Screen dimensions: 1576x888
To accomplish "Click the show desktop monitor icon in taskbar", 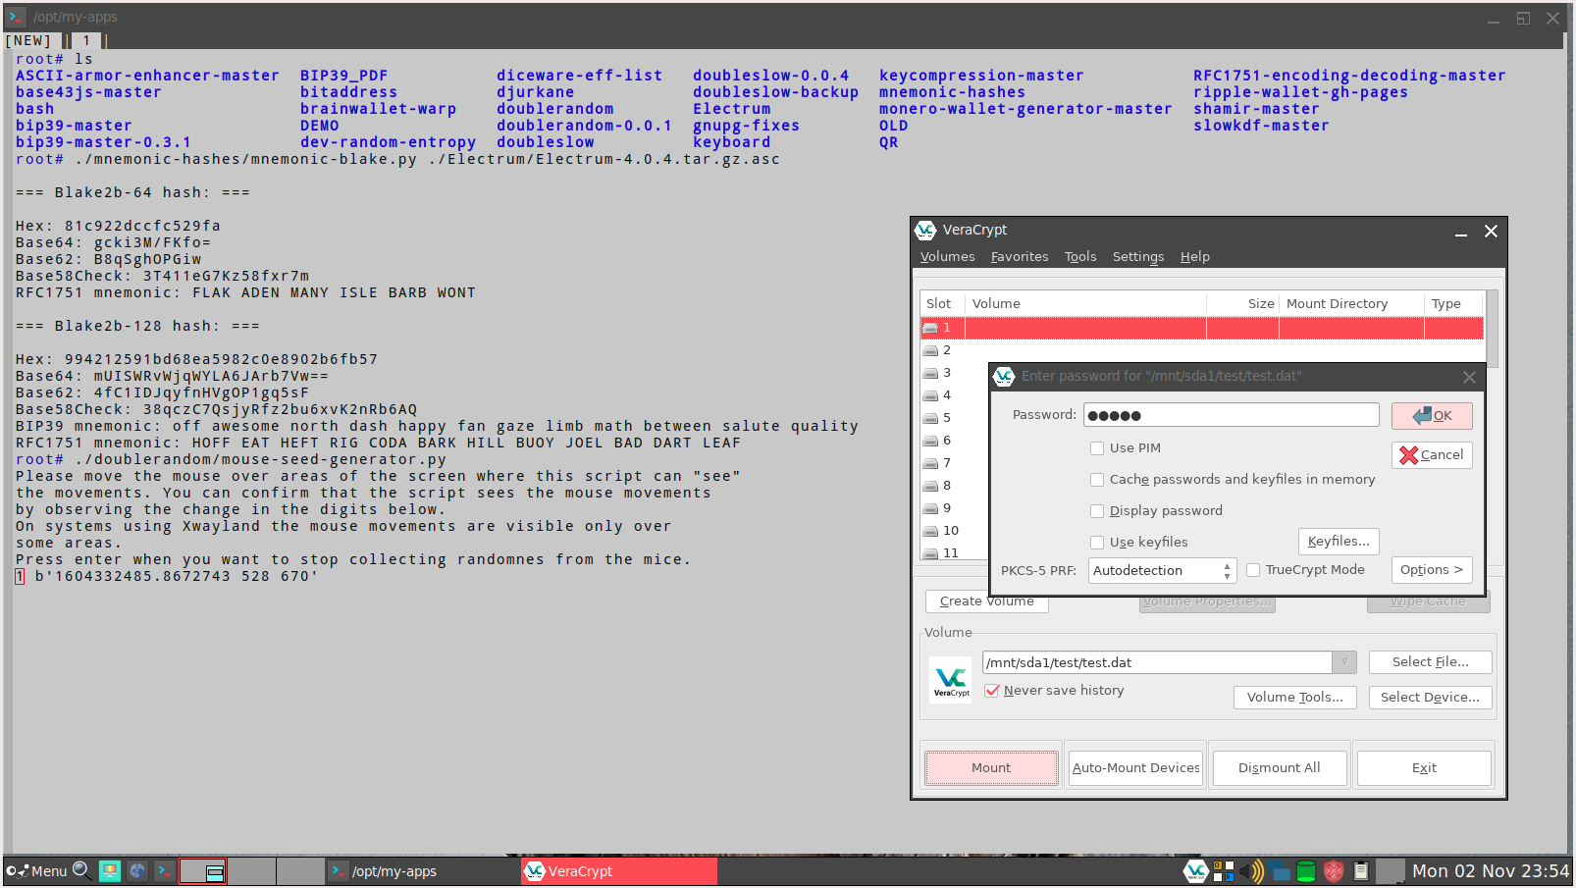I will pos(110,870).
